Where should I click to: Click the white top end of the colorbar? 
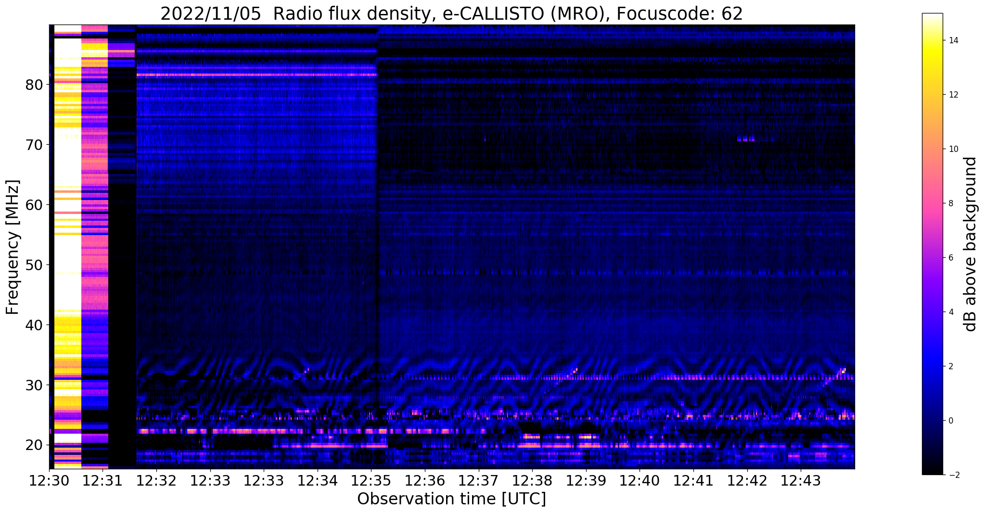(x=932, y=17)
